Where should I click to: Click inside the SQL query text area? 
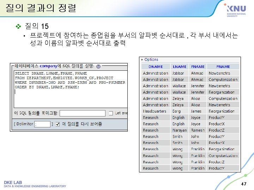click(x=71, y=89)
